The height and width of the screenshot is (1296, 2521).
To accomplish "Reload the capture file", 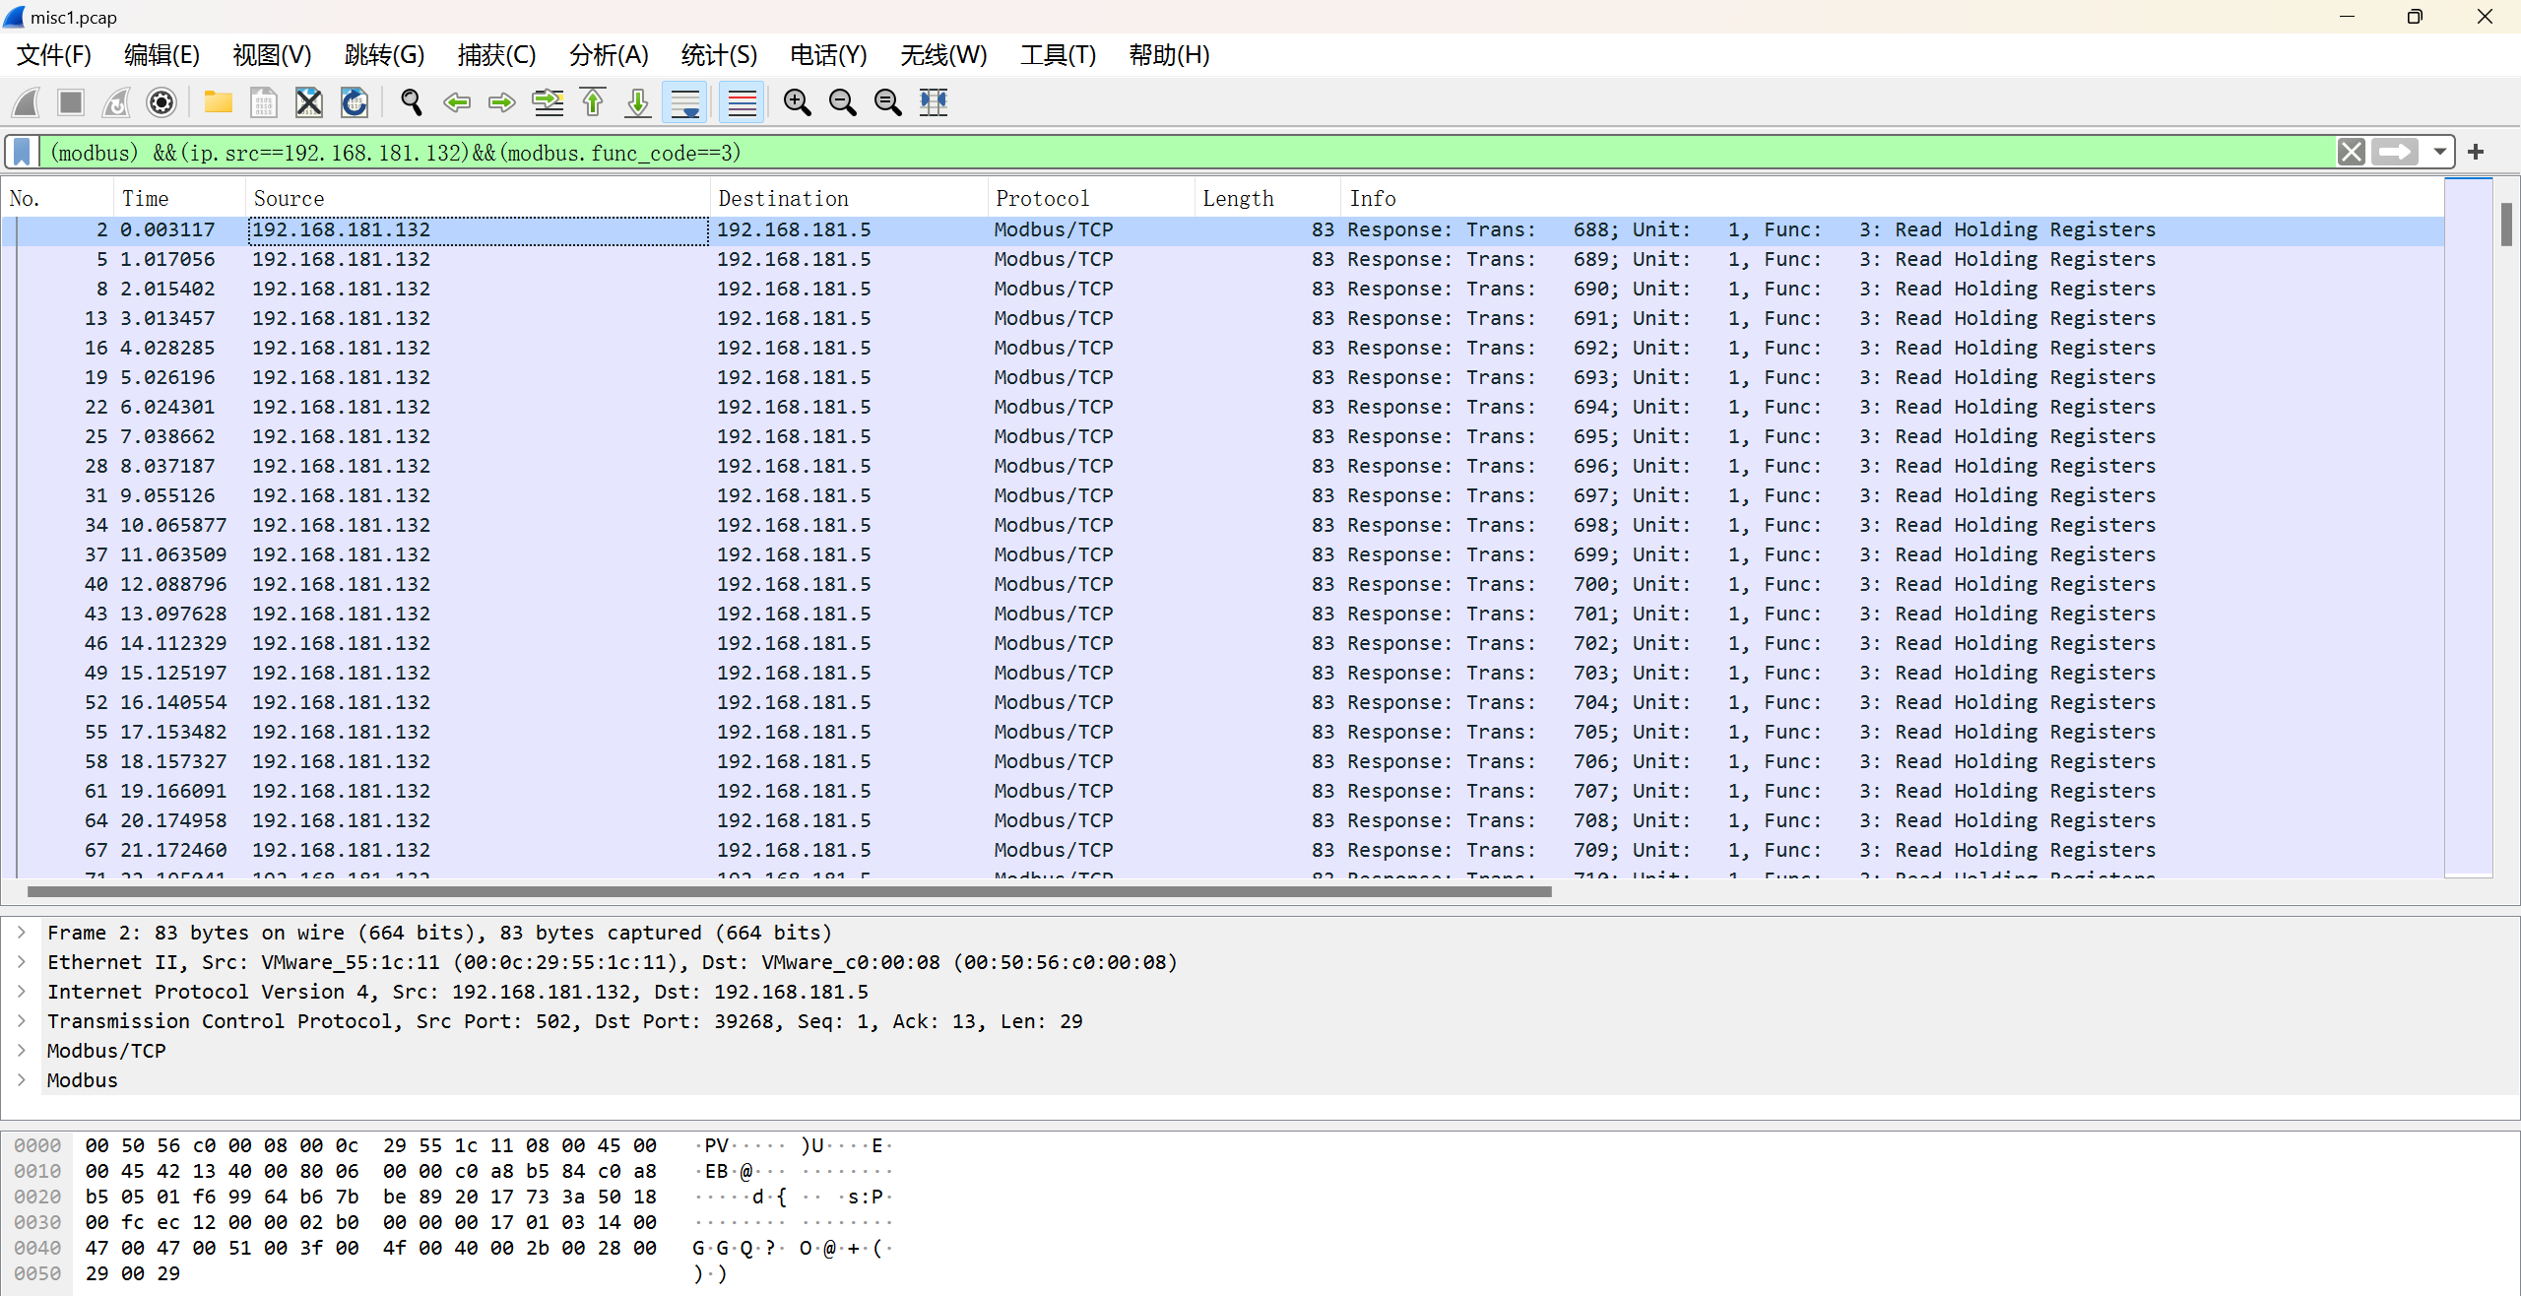I will pyautogui.click(x=355, y=102).
